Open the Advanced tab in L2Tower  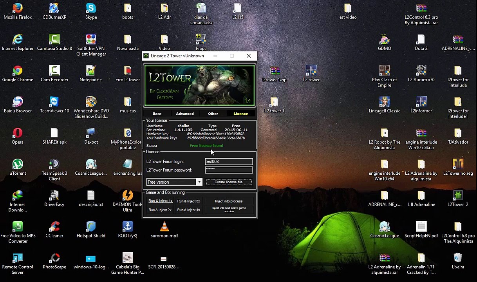[x=185, y=114]
